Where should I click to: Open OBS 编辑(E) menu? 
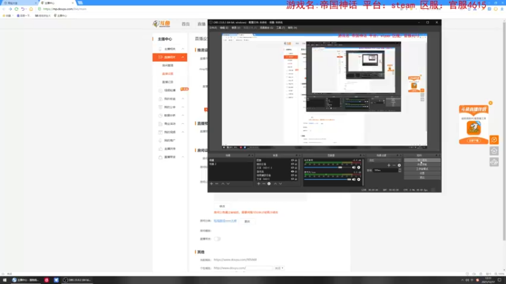click(x=224, y=28)
